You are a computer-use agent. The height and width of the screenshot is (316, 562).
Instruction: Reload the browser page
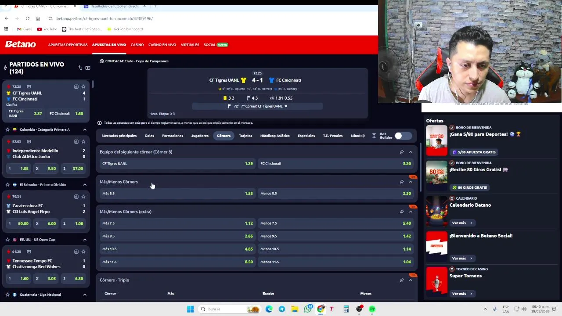click(27, 18)
